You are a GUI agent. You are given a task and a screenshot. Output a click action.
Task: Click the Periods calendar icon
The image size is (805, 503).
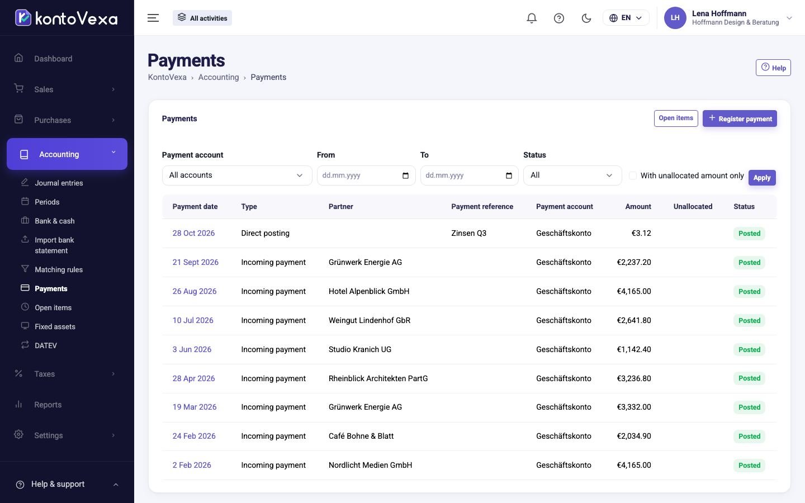pyautogui.click(x=25, y=201)
